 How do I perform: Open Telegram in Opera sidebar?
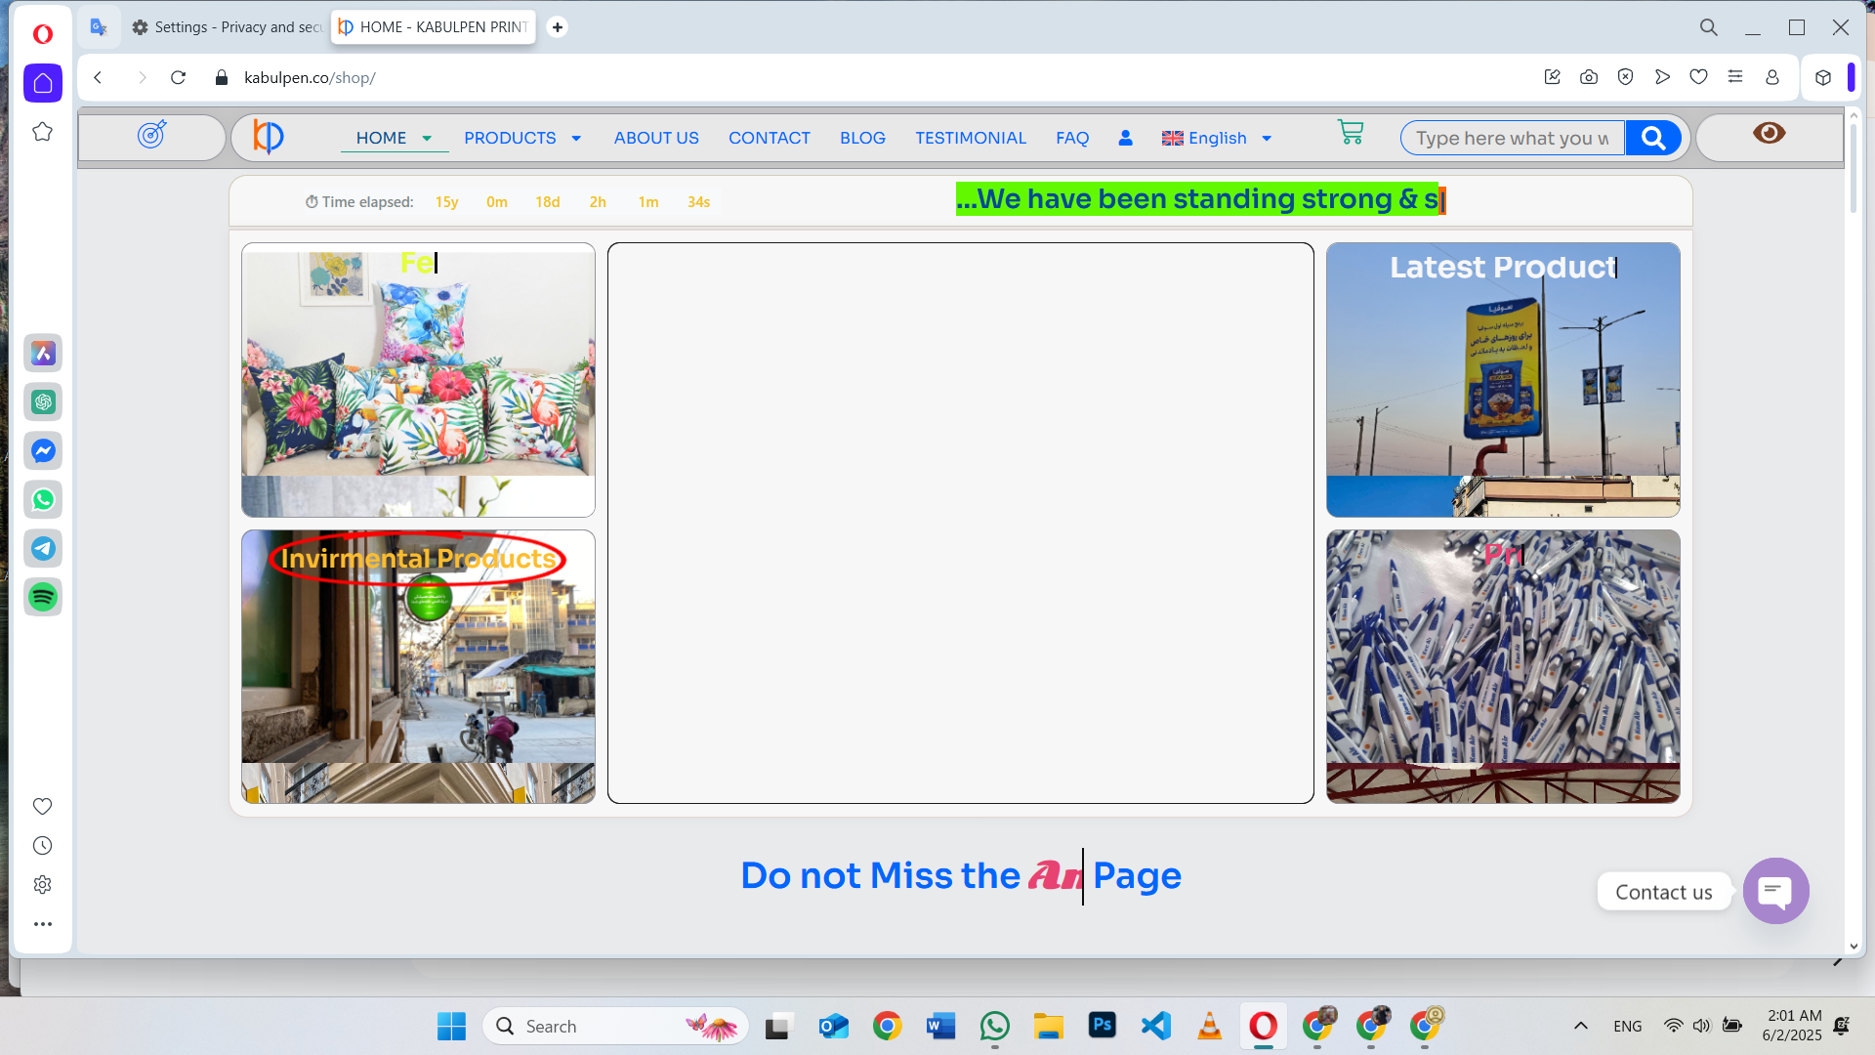tap(43, 549)
